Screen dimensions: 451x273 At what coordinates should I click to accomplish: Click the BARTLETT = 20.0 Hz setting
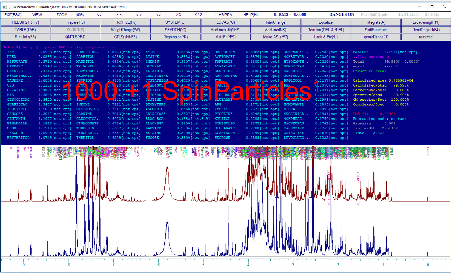click(x=418, y=14)
